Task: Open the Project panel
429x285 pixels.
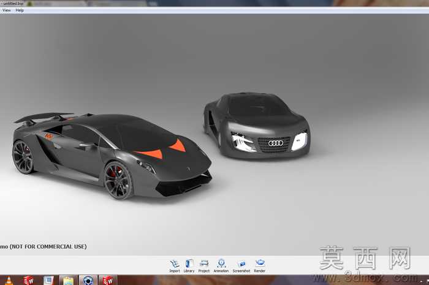Action: point(204,266)
